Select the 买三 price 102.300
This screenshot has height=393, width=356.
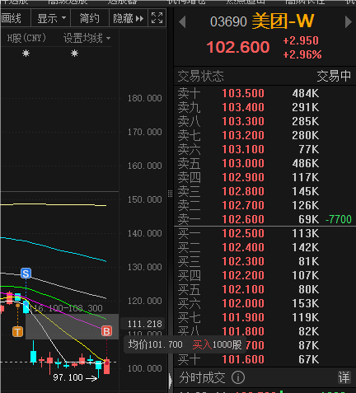point(243,261)
